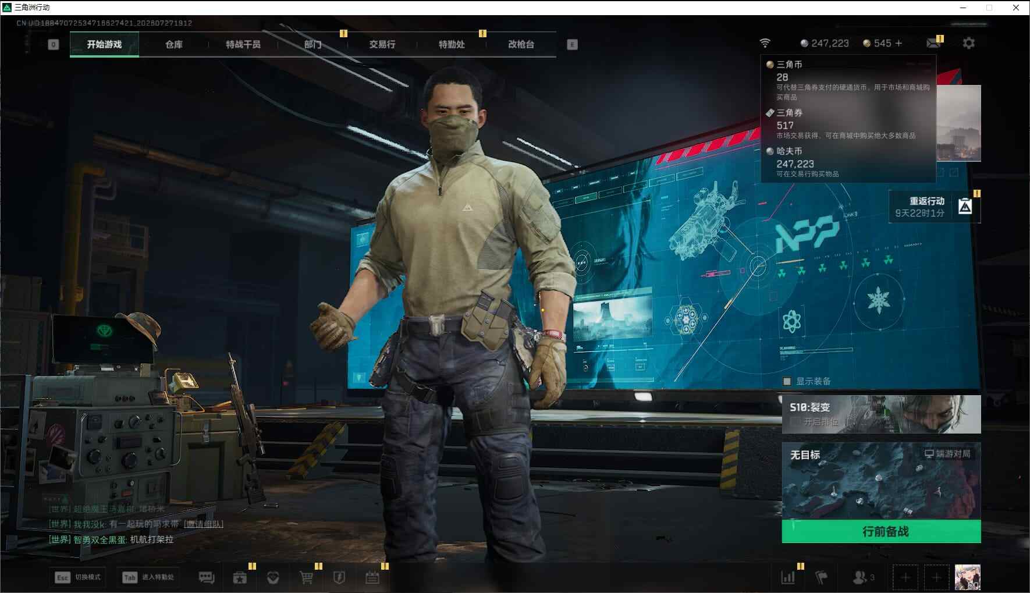
Task: Click the 三角洲行动 app icon in title bar
Action: coord(7,8)
